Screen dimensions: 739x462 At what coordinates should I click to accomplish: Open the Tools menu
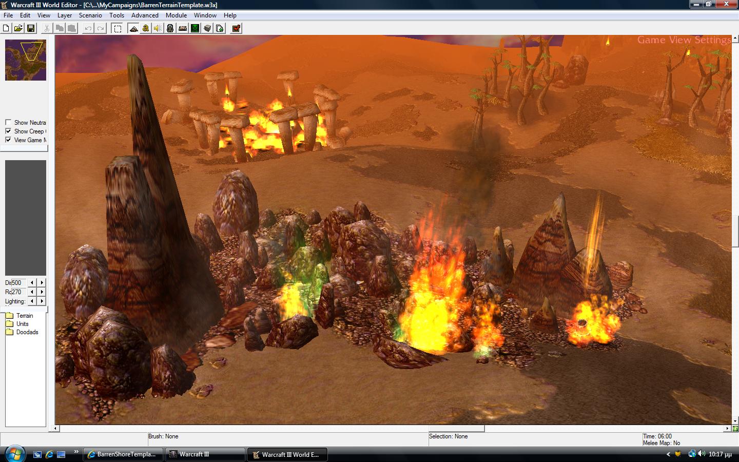(116, 15)
